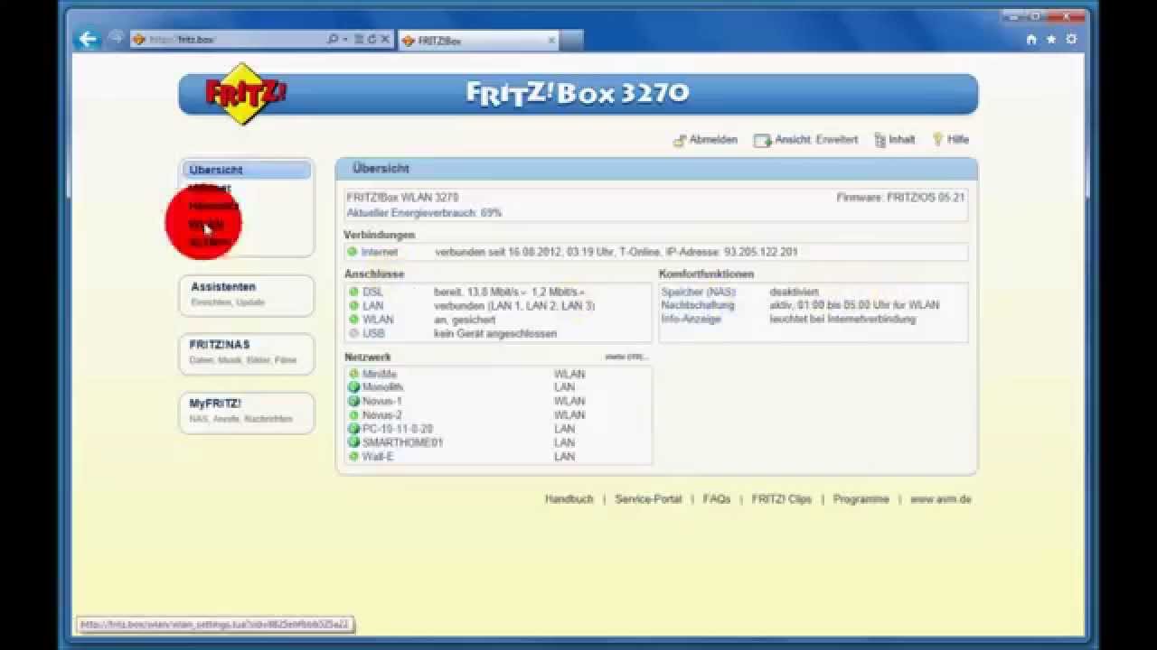Image resolution: width=1157 pixels, height=650 pixels.
Task: Click the Internet connection link under Verbindungen
Action: point(379,252)
